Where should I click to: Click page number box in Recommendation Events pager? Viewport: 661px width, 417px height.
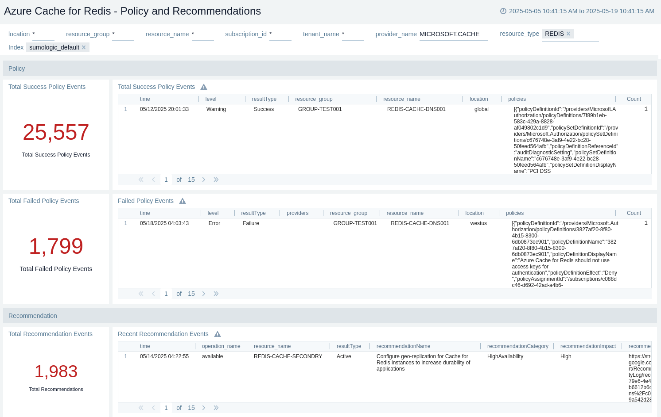[166, 408]
